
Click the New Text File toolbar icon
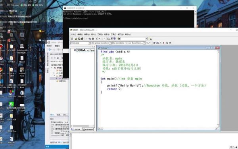[x=72, y=39]
